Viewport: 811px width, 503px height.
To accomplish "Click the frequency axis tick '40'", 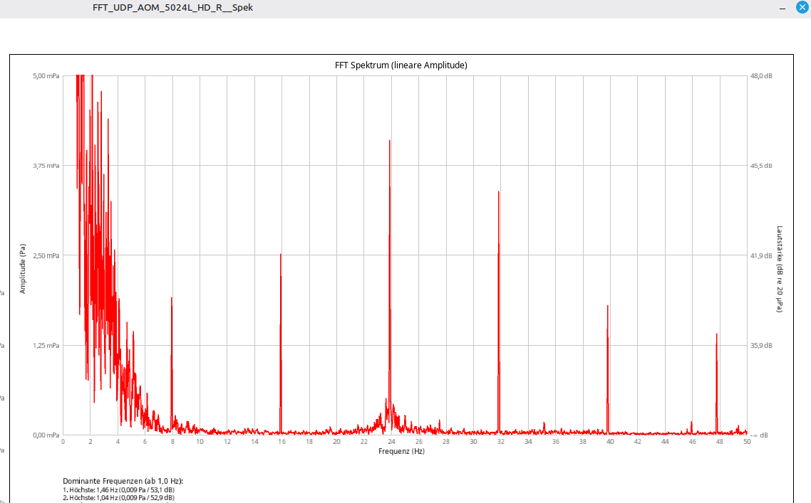I will click(x=610, y=442).
